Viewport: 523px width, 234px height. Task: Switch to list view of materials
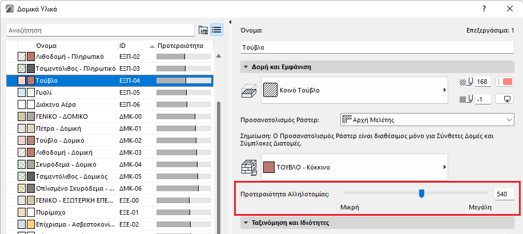click(x=216, y=30)
